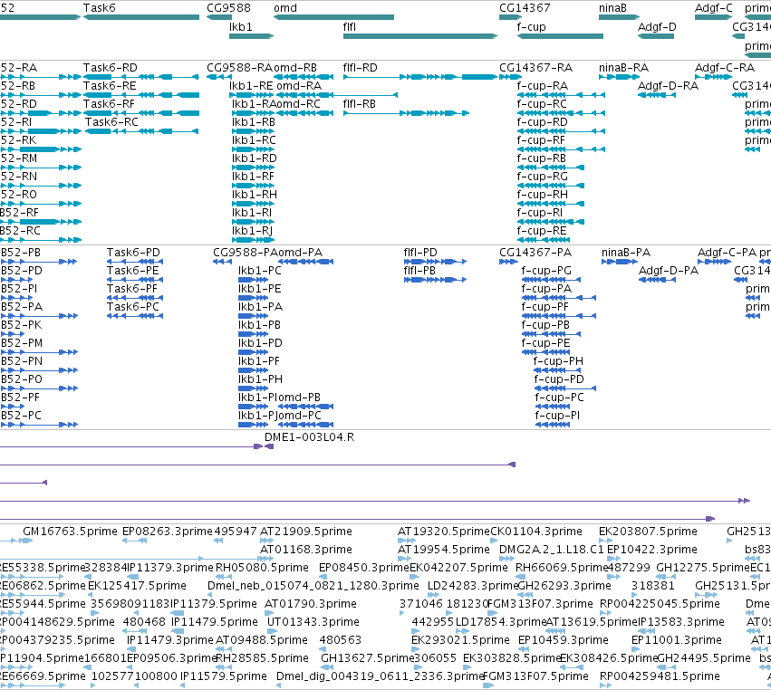Open protein f-cup-PH
The width and height of the screenshot is (771, 690).
[558, 360]
